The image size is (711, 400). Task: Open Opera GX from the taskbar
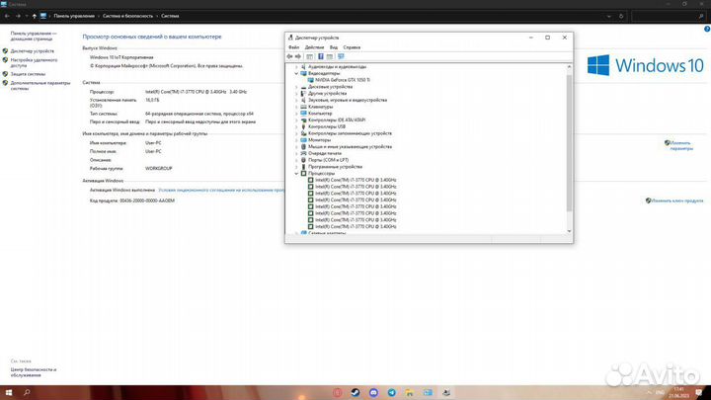click(338, 393)
